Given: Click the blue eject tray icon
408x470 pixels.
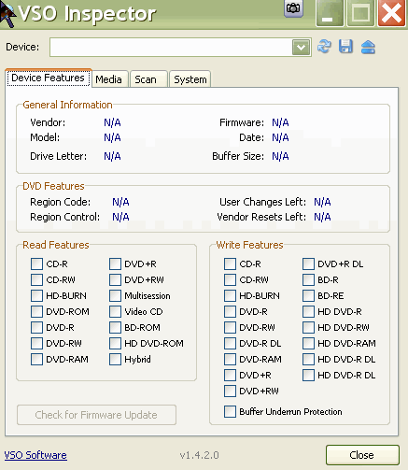Looking at the screenshot, I should (368, 47).
